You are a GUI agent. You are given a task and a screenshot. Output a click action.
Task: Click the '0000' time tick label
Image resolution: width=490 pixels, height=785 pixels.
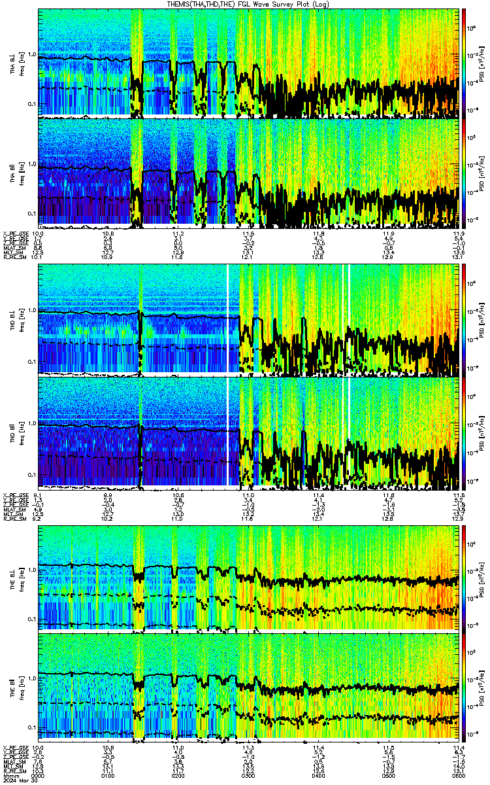tap(38, 776)
